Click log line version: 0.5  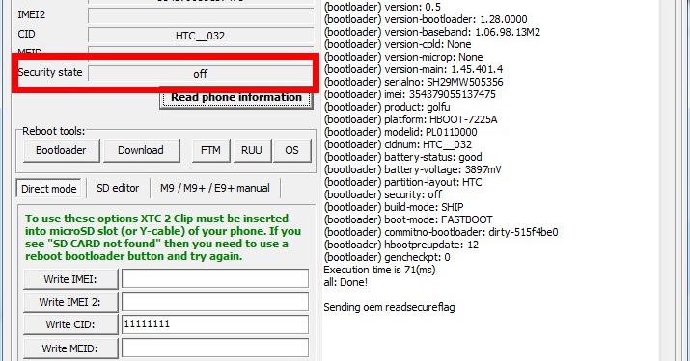point(382,7)
